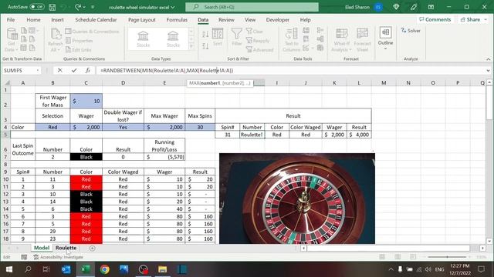Open the Get Data icon
Screen dimensions: 494x277
[12, 39]
